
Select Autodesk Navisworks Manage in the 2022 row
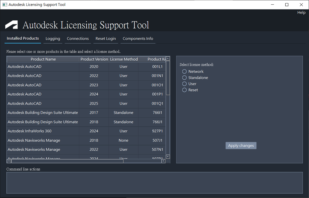pyautogui.click(x=34, y=149)
